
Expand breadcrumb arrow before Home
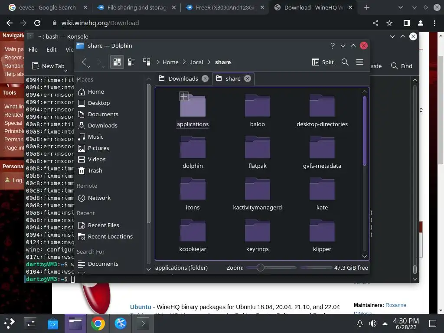point(158,62)
